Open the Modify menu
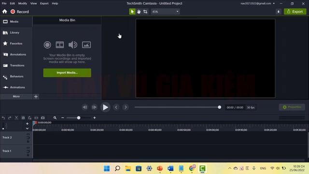The height and width of the screenshot is (174, 309). click(x=23, y=3)
